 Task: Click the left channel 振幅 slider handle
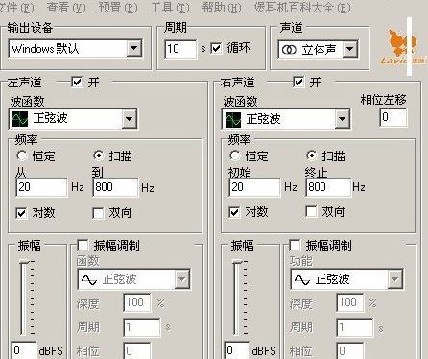(x=24, y=262)
